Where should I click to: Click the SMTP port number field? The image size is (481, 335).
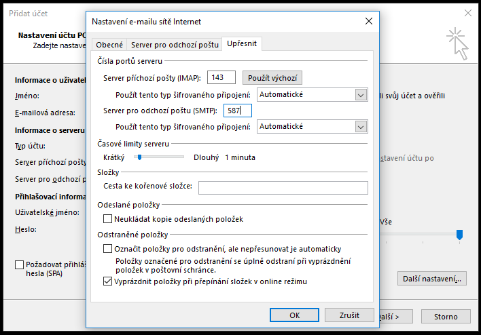[237, 111]
